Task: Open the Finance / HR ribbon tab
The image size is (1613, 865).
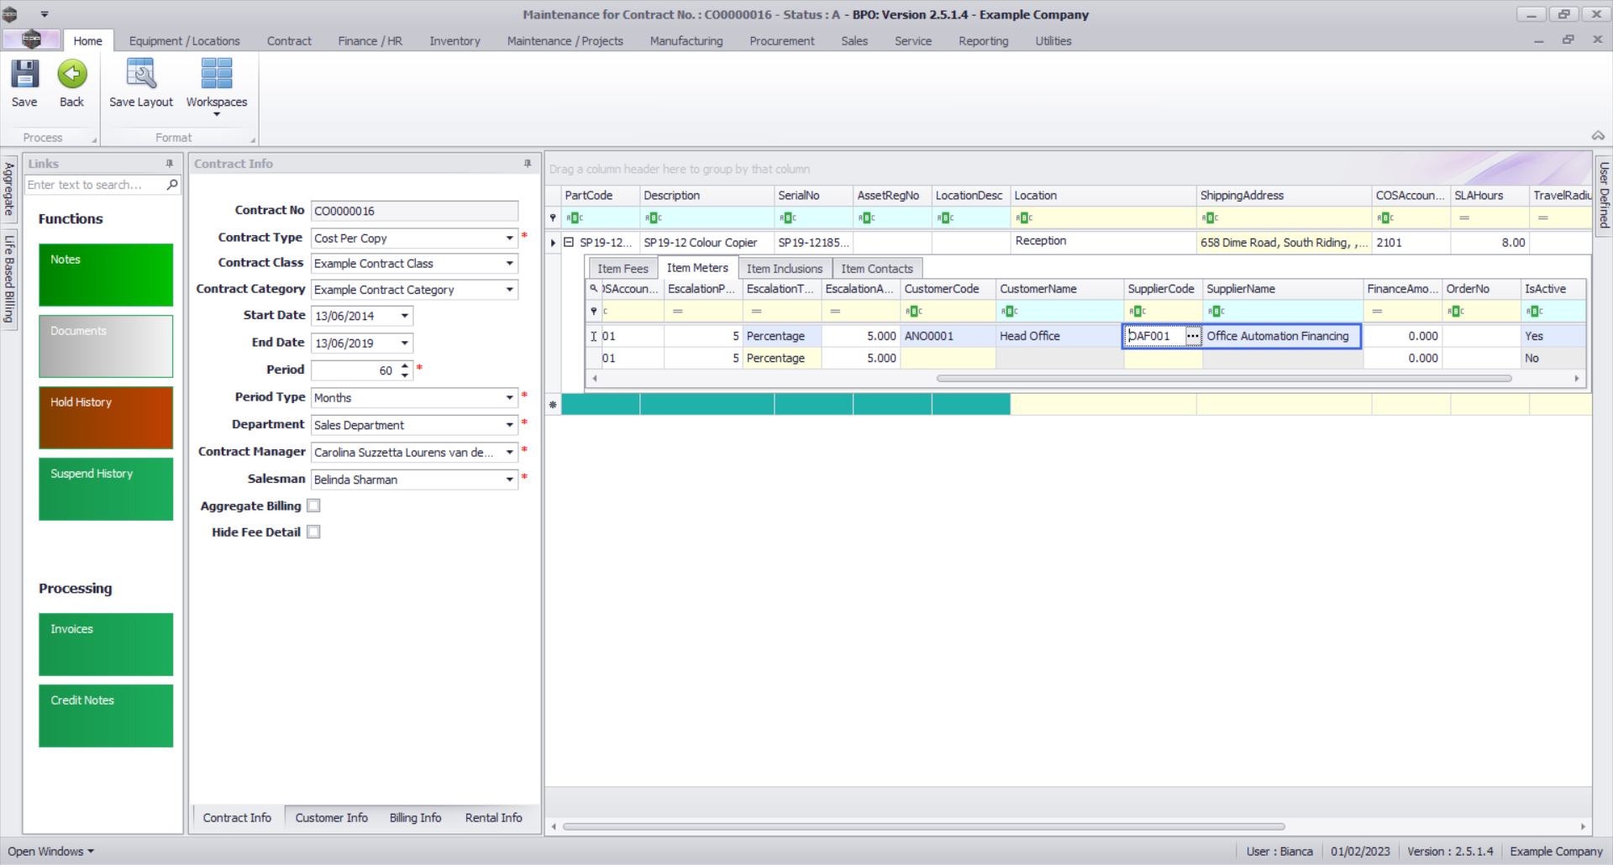Action: pos(370,41)
